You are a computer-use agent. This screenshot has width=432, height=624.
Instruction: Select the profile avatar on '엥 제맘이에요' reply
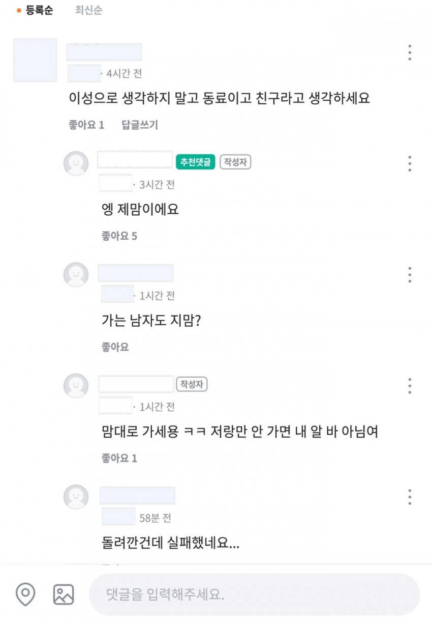76,163
